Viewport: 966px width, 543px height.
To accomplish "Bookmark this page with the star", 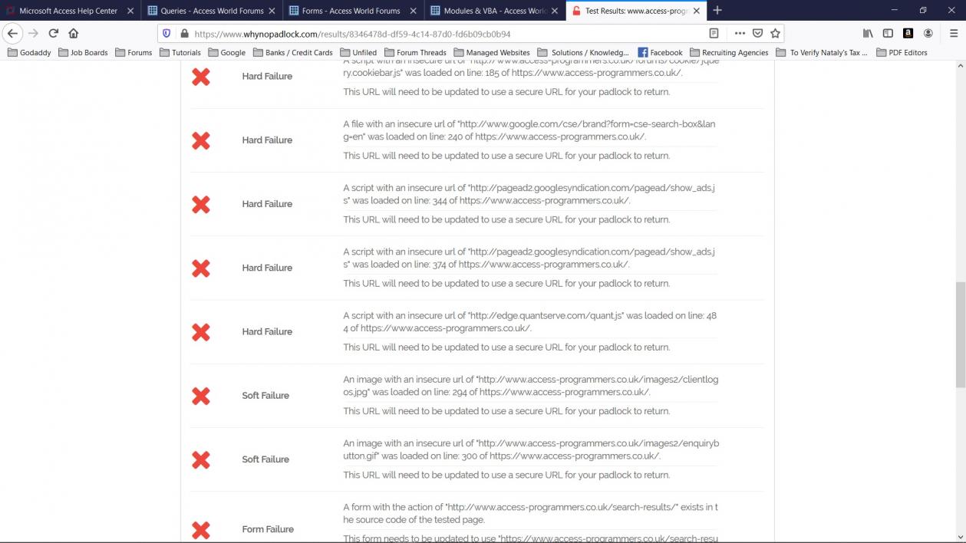I will (775, 34).
